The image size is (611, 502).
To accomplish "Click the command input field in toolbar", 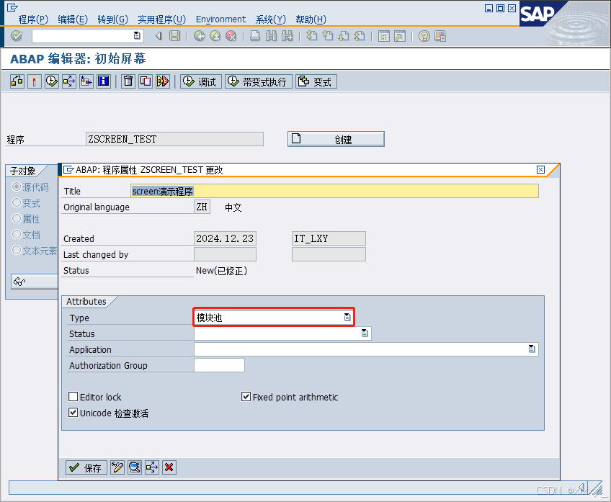I will point(88,36).
